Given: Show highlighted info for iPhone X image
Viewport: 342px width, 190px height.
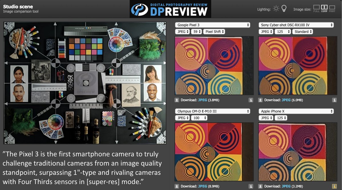Looking at the screenshot, I should (x=335, y=186).
